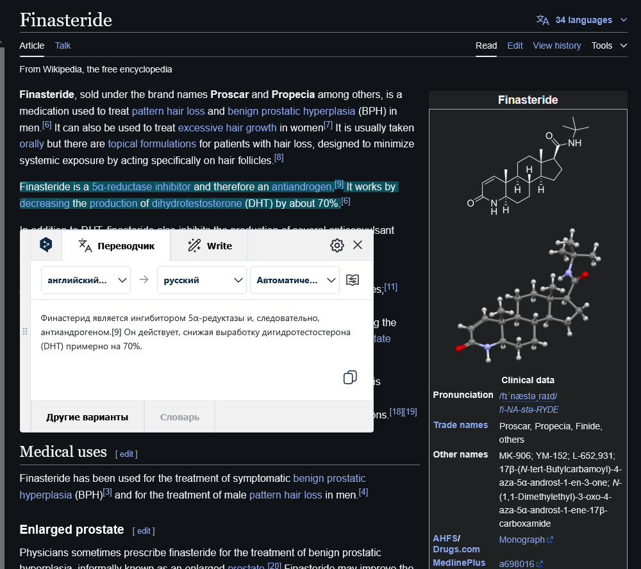Click the DeepL logo icon in popup
Screen dimensions: 641x569
[x=46, y=245]
